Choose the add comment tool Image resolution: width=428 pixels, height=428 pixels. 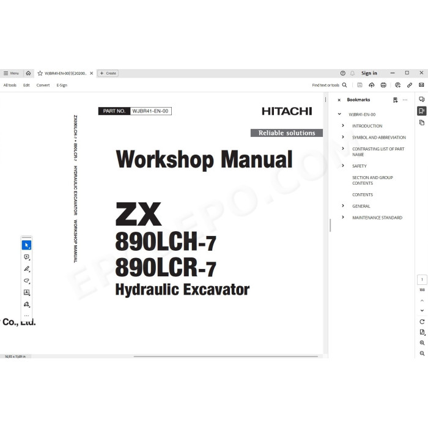pos(26,257)
